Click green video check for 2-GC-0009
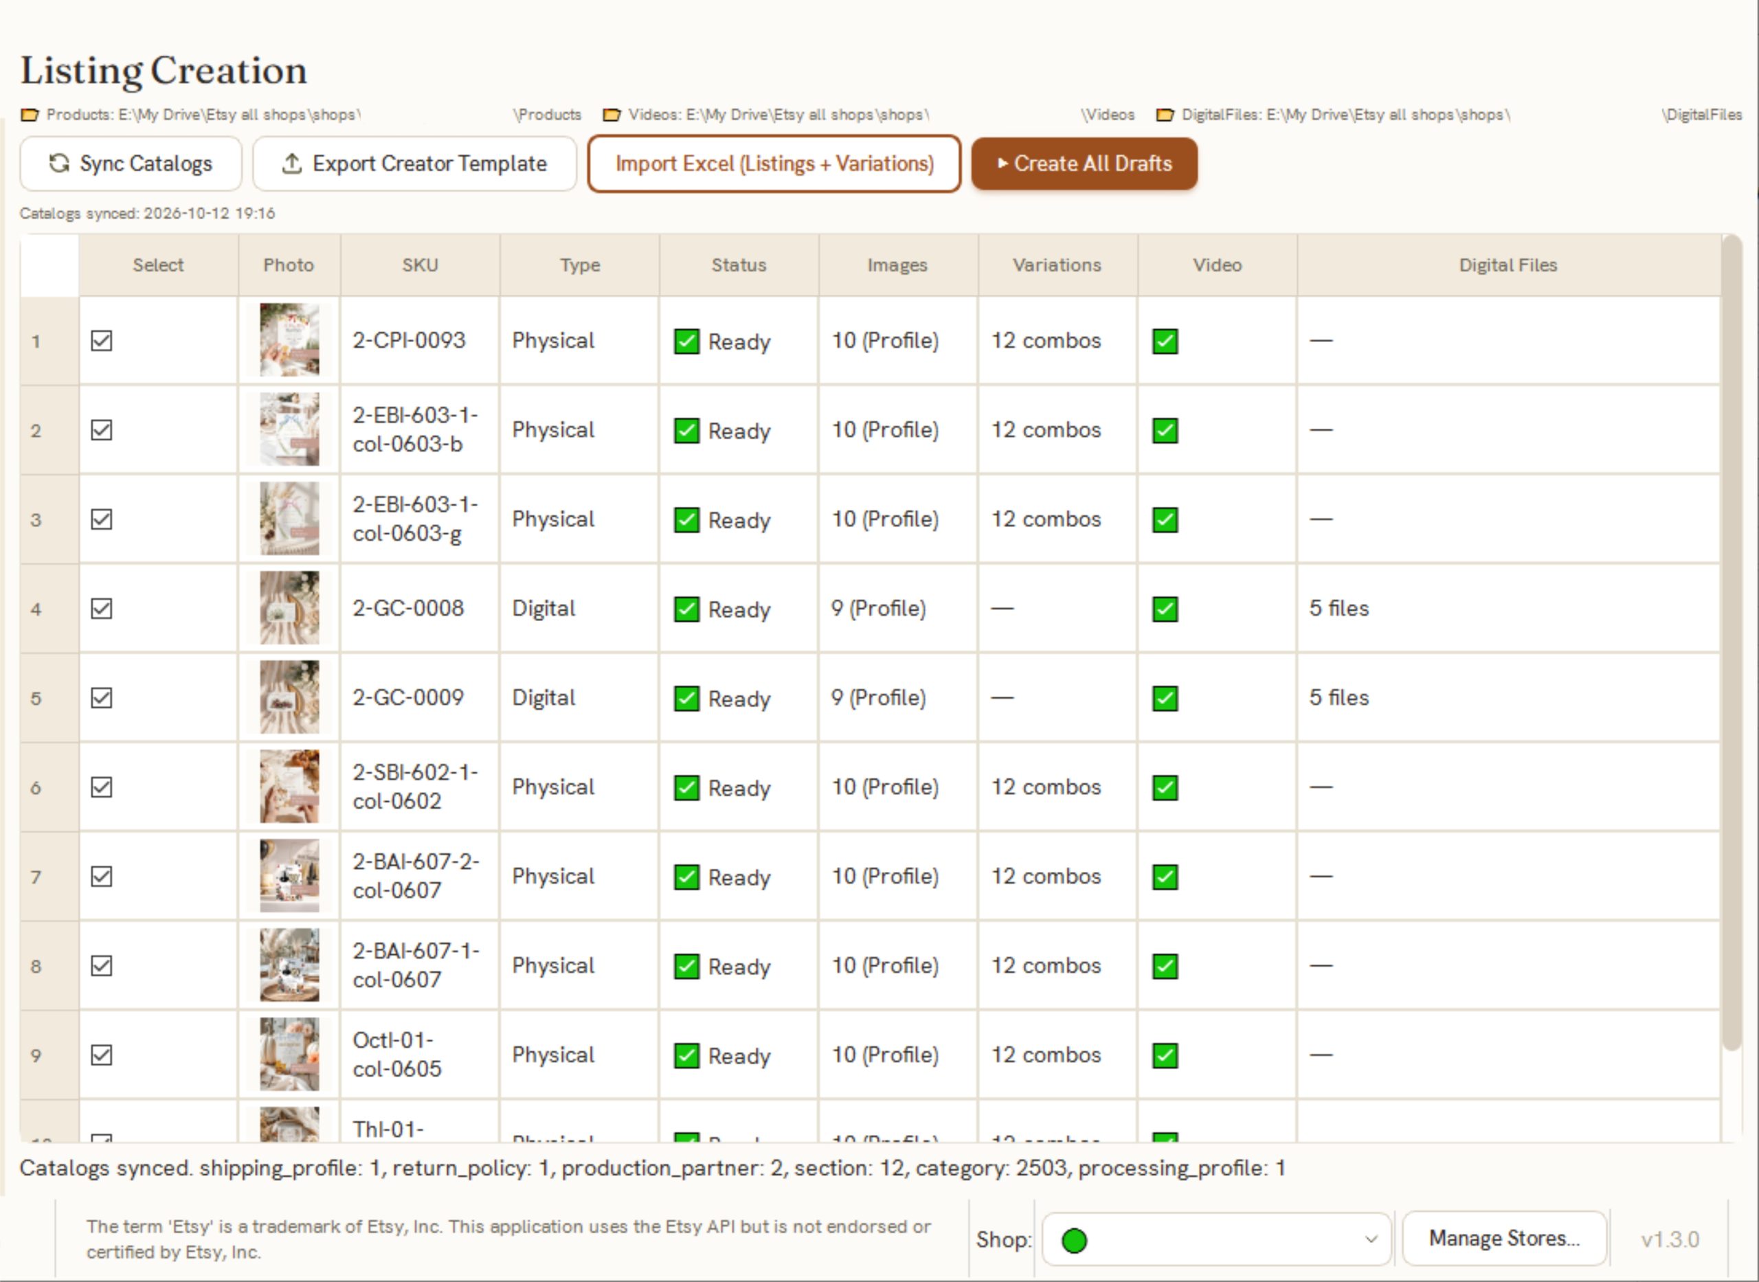1759x1282 pixels. coord(1165,699)
